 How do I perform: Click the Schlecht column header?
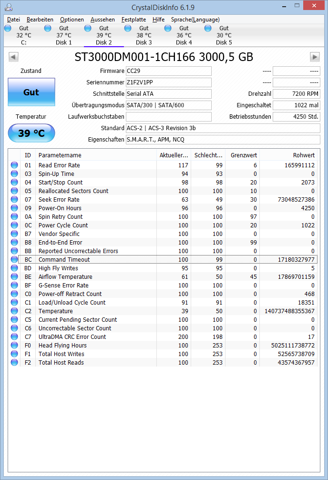208,155
